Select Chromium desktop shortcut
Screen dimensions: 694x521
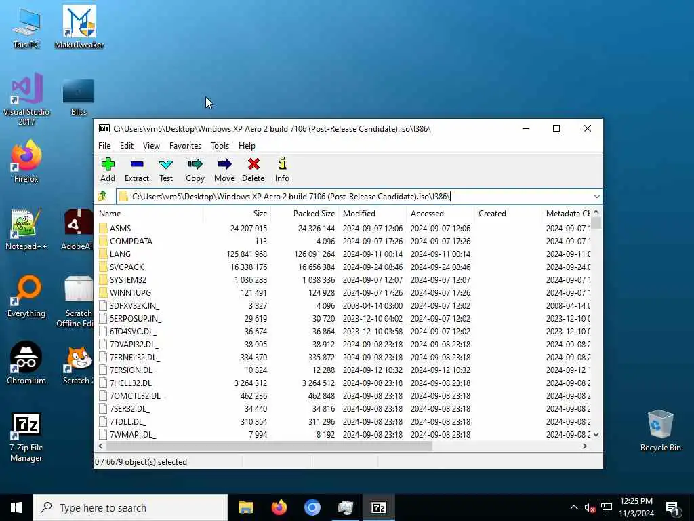pos(26,364)
